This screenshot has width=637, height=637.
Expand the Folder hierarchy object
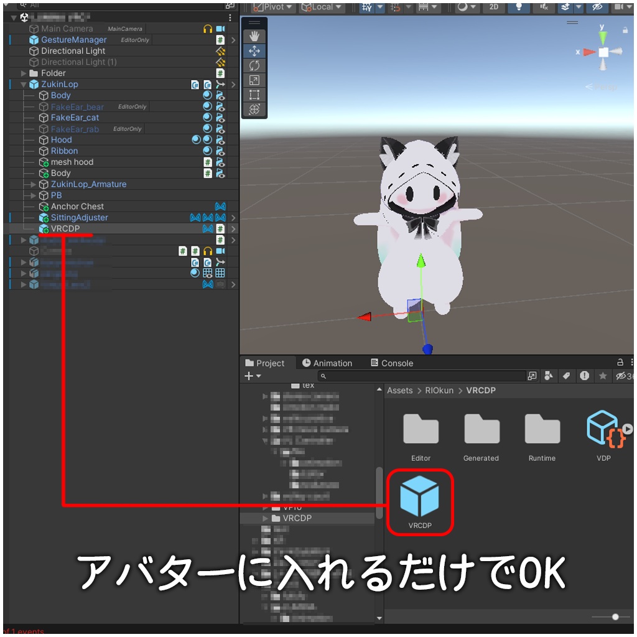(23, 73)
